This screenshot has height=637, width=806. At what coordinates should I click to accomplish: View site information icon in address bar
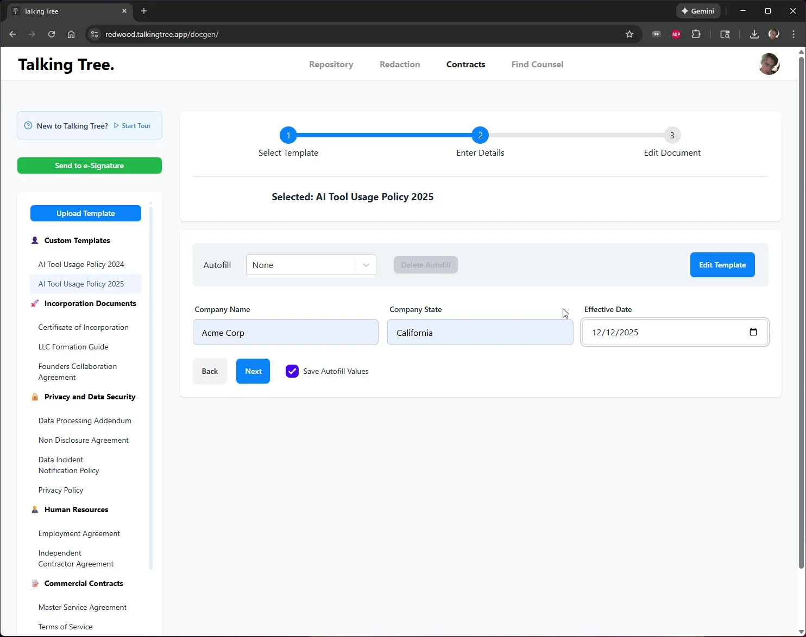click(x=95, y=34)
